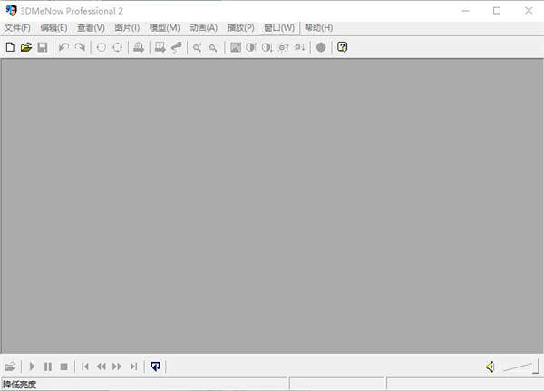The width and height of the screenshot is (544, 391).
Task: Skip to the end of the animation
Action: (133, 367)
